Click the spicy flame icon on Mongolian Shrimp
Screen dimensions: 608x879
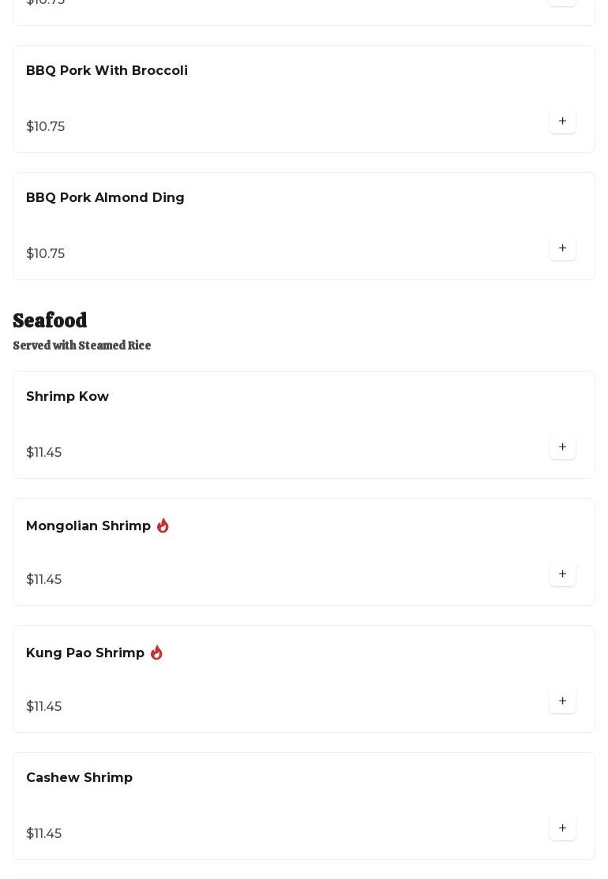163,526
